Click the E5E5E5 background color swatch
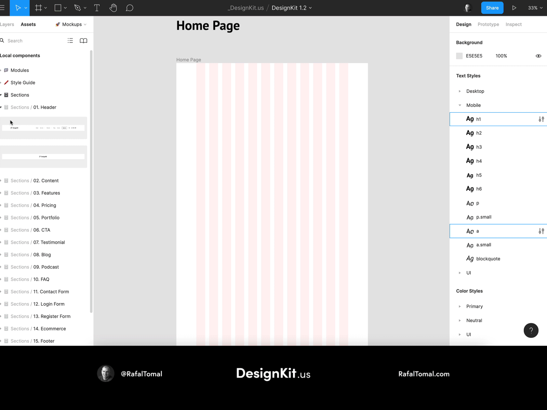The image size is (547, 410). coord(459,56)
